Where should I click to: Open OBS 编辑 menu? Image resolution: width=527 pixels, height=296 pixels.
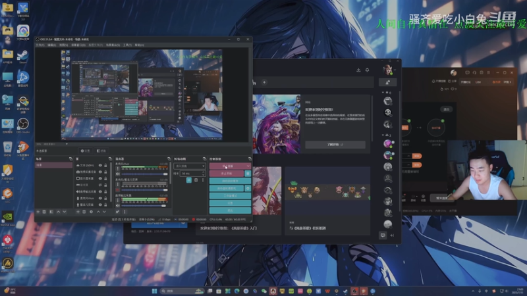pyautogui.click(x=51, y=45)
